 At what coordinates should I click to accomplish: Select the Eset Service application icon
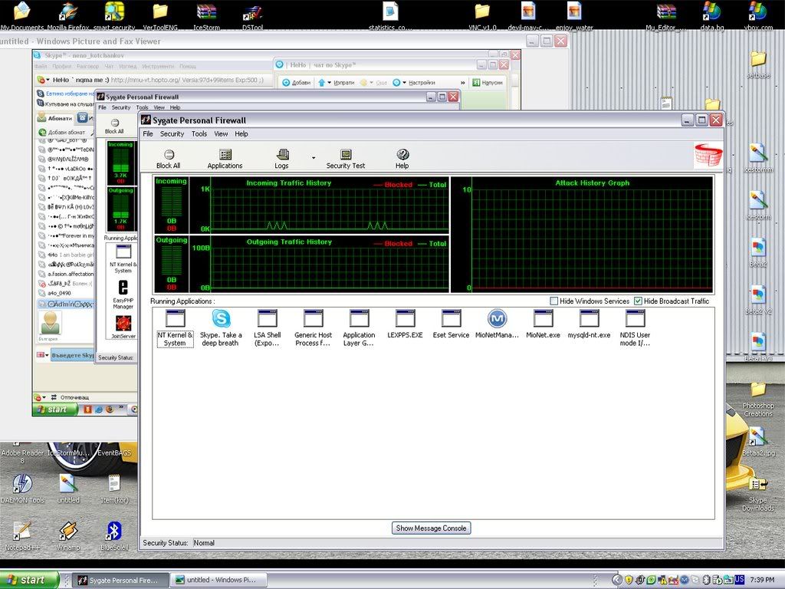tap(451, 324)
